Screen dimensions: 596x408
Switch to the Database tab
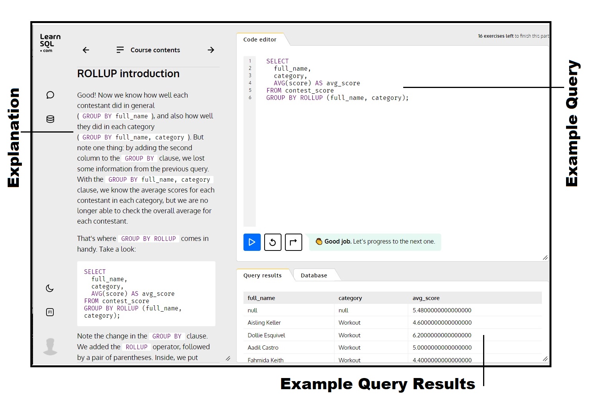tap(314, 275)
